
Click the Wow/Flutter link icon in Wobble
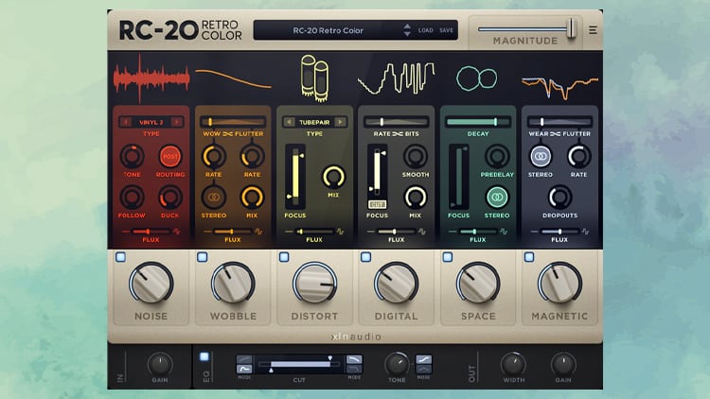pyautogui.click(x=228, y=134)
